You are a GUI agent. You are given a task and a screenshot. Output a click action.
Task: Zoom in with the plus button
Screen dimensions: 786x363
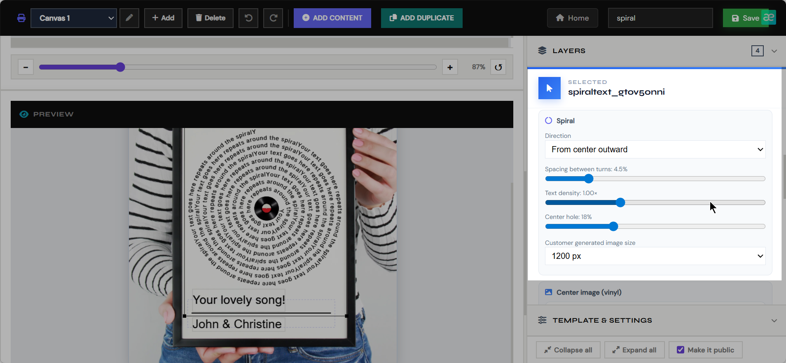(450, 67)
